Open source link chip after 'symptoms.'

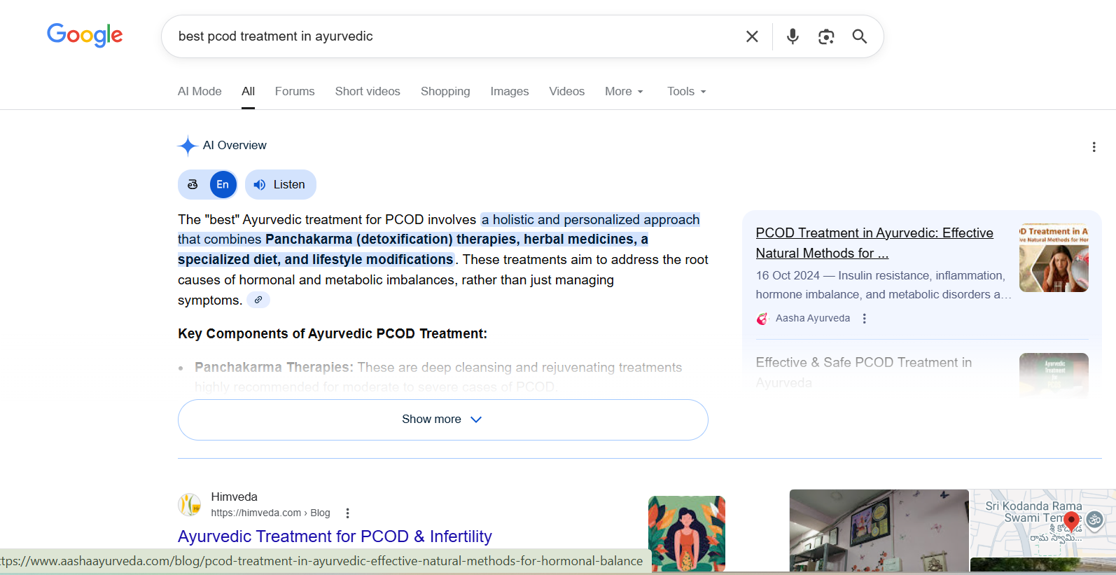[x=258, y=300]
